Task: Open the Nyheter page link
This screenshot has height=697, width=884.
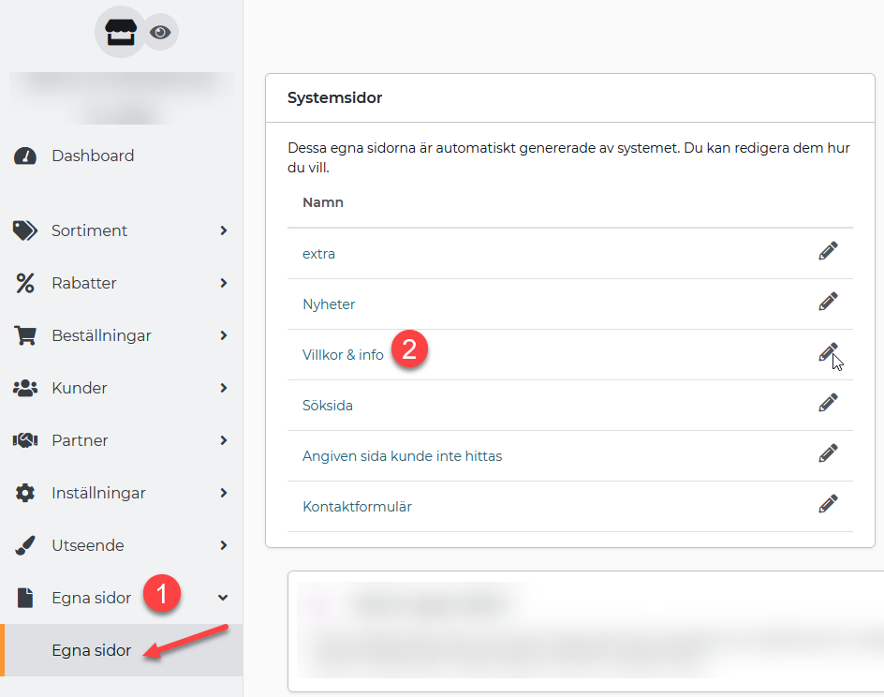Action: [329, 304]
